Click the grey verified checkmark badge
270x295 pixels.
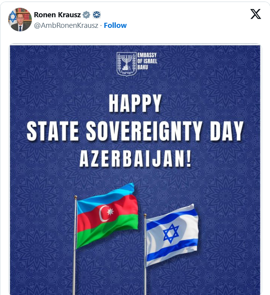86,15
